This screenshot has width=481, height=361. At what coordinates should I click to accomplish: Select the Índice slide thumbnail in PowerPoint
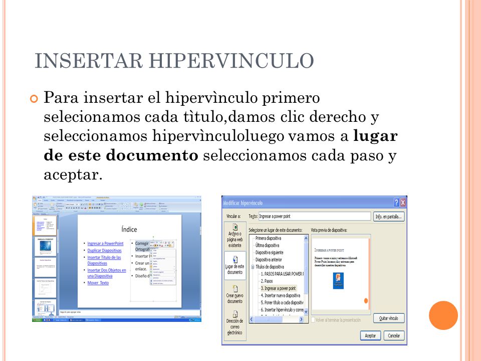45,226
